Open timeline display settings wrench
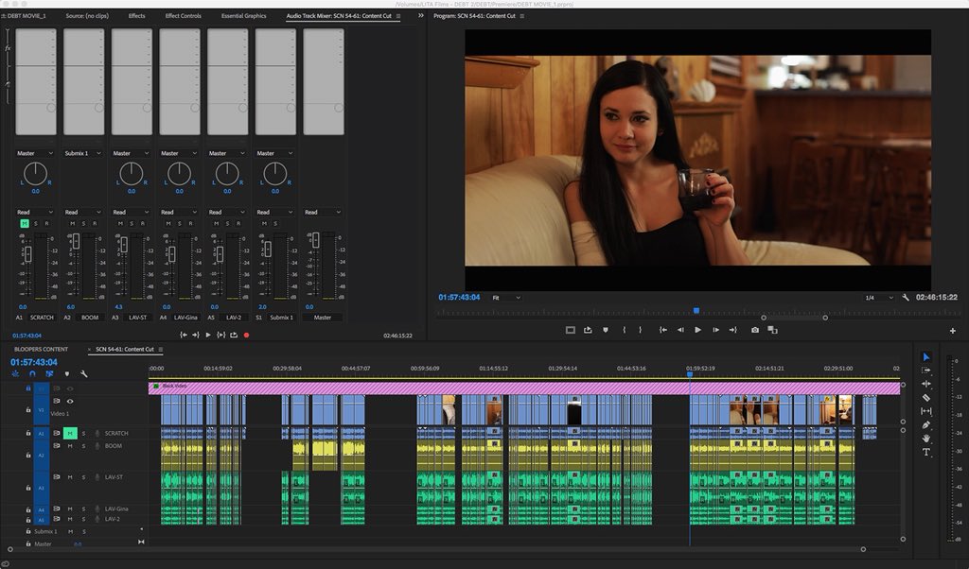 [x=84, y=374]
